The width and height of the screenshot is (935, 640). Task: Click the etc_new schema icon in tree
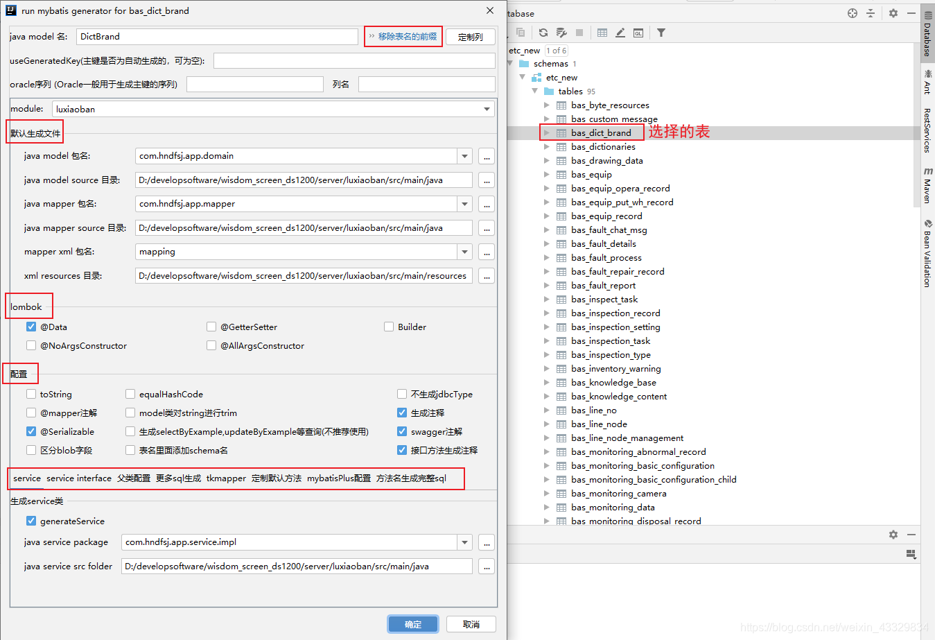point(536,78)
